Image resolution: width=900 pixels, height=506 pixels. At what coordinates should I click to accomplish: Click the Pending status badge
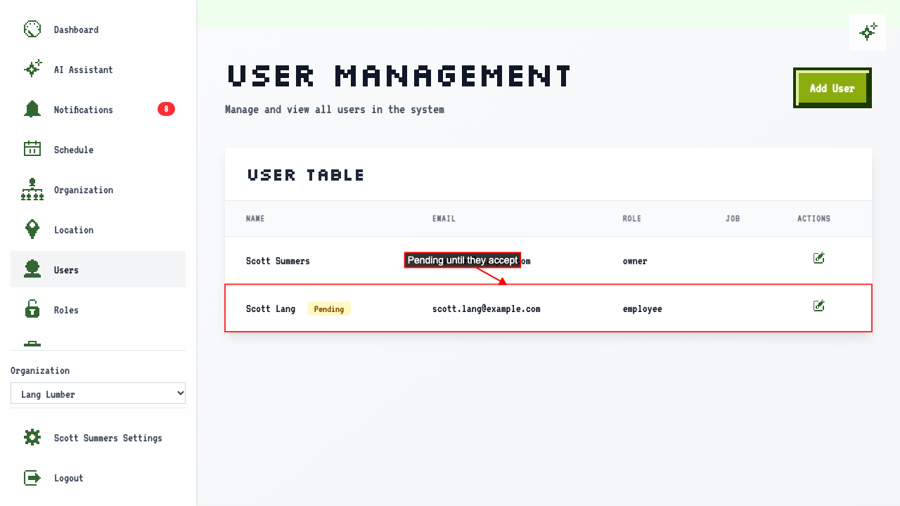[x=329, y=309]
